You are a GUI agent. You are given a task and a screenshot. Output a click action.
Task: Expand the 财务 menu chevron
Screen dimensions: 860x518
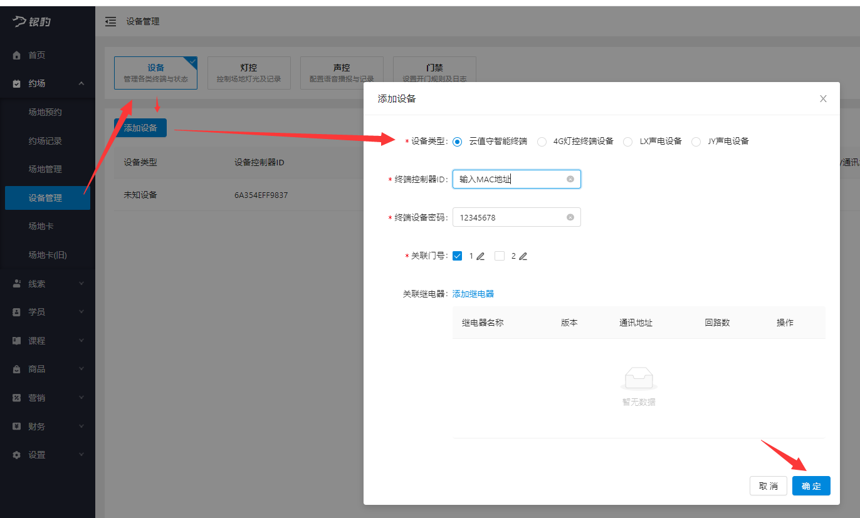(81, 427)
